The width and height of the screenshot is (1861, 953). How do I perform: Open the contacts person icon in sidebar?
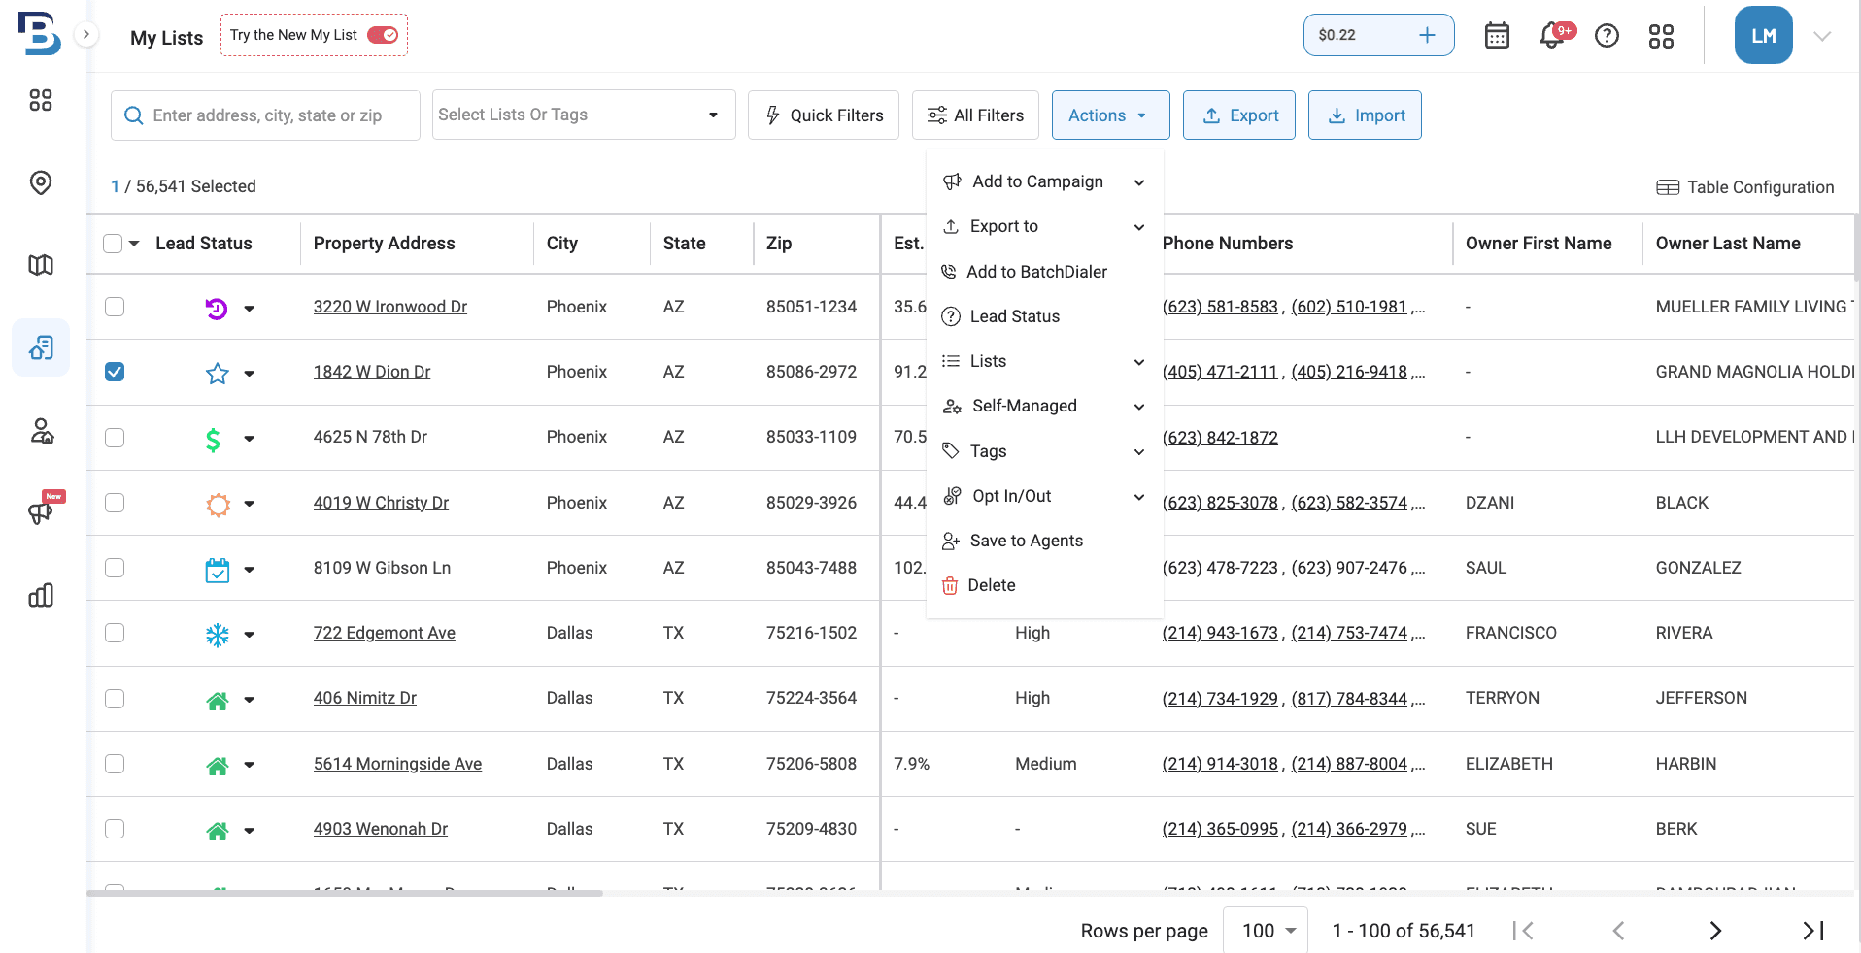tap(41, 430)
